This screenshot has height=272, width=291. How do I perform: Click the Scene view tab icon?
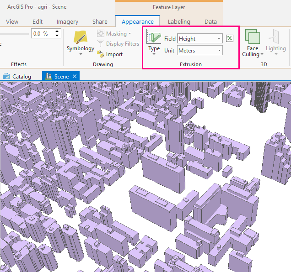pos(48,76)
